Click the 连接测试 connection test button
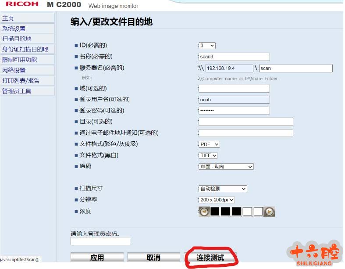The image size is (345, 269). pos(210,258)
